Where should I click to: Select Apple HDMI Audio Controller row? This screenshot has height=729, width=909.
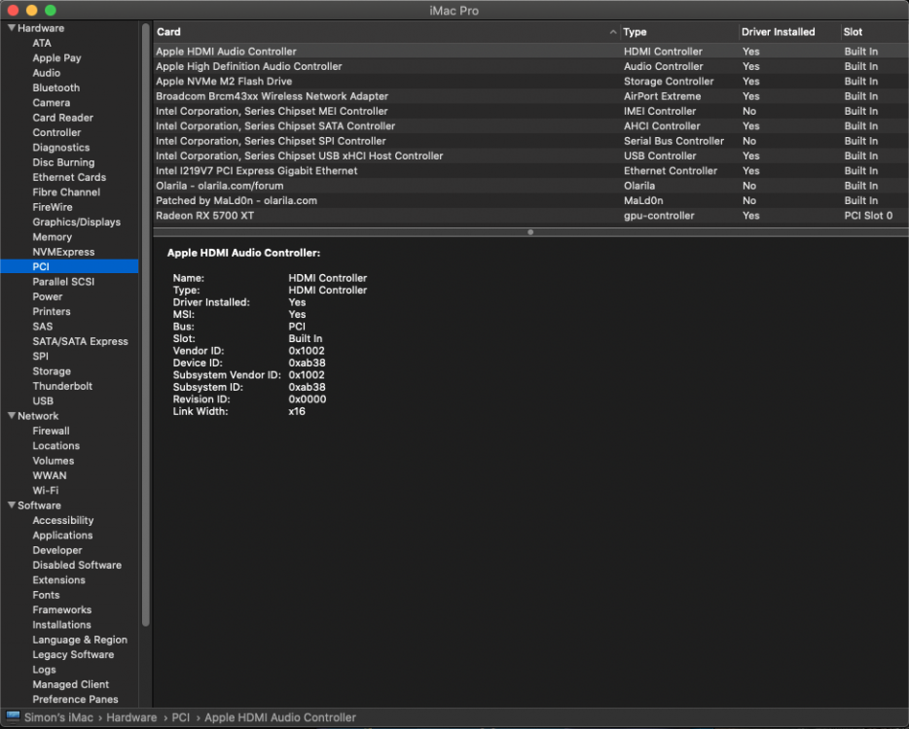(530, 52)
